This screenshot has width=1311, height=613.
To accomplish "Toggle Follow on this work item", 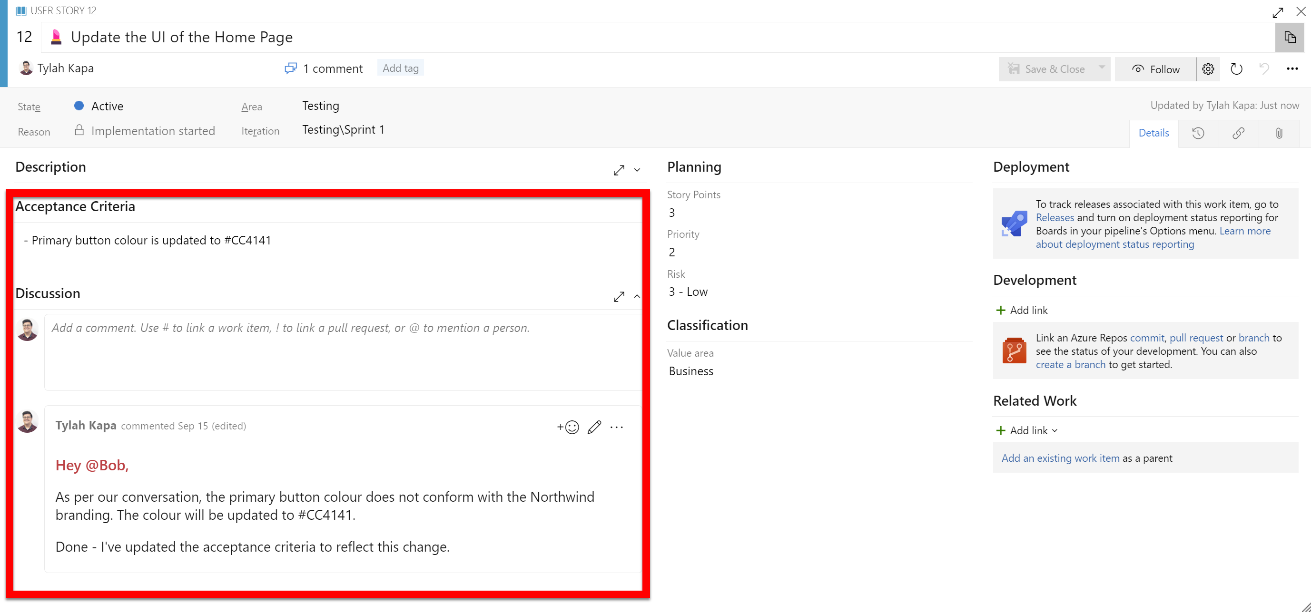I will point(1155,69).
